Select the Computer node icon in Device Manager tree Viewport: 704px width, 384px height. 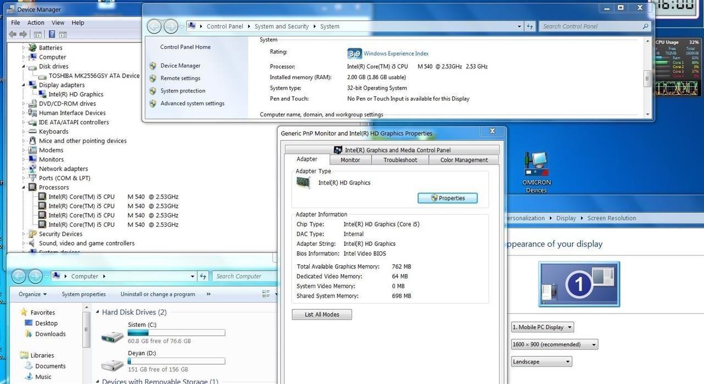coord(32,57)
